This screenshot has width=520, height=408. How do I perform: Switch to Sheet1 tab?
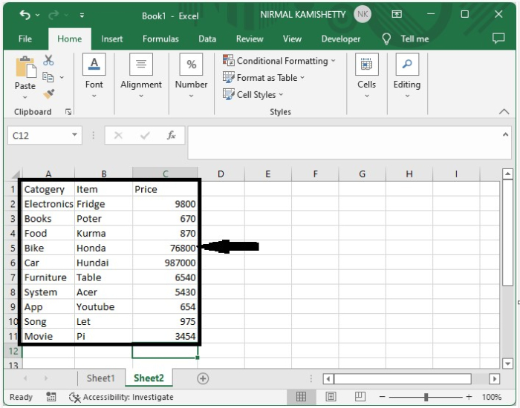pos(101,378)
